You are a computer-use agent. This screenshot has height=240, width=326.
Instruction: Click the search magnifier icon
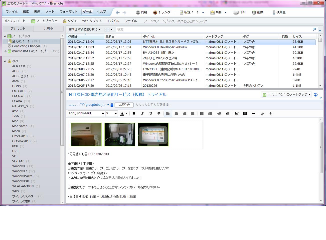[314, 29]
